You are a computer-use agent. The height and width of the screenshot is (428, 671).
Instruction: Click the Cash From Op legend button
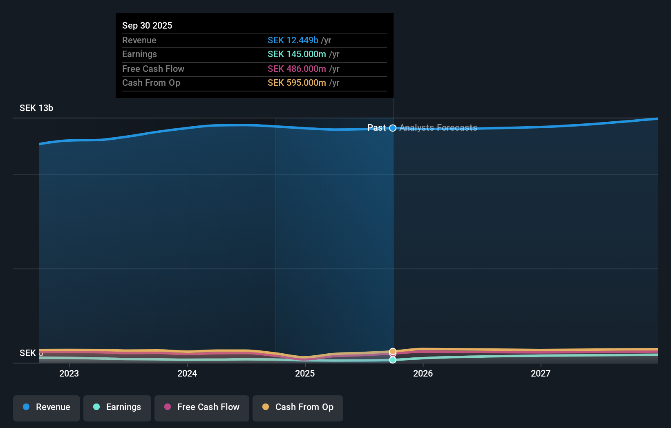tap(297, 408)
